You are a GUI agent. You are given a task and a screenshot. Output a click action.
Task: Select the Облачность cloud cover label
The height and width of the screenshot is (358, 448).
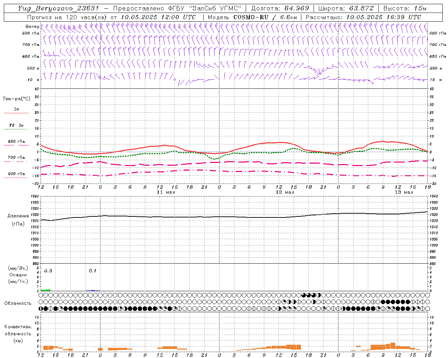18,303
